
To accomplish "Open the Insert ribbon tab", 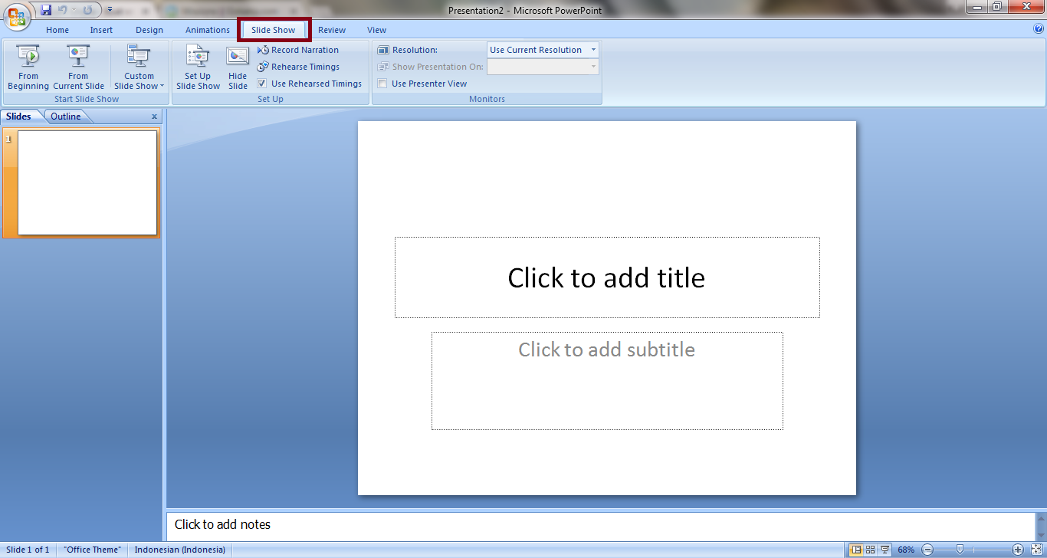I will pos(101,30).
